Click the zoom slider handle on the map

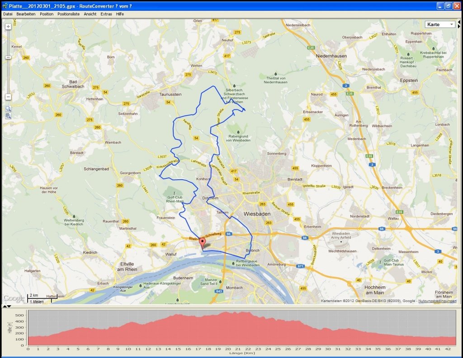8,57
